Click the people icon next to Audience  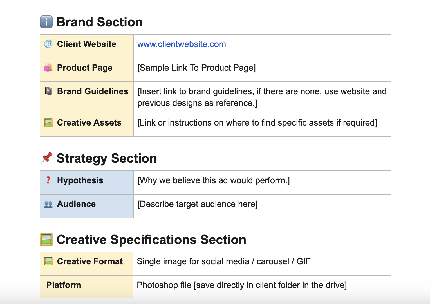(48, 204)
